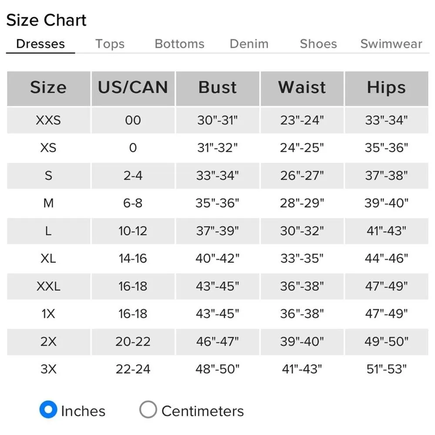Select the Inches radio button
The height and width of the screenshot is (435, 435).
tap(48, 410)
